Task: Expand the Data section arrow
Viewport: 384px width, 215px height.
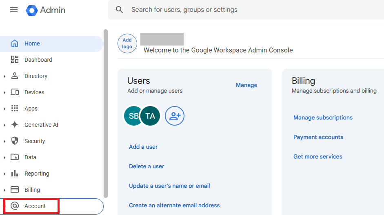Action: pyautogui.click(x=4, y=158)
